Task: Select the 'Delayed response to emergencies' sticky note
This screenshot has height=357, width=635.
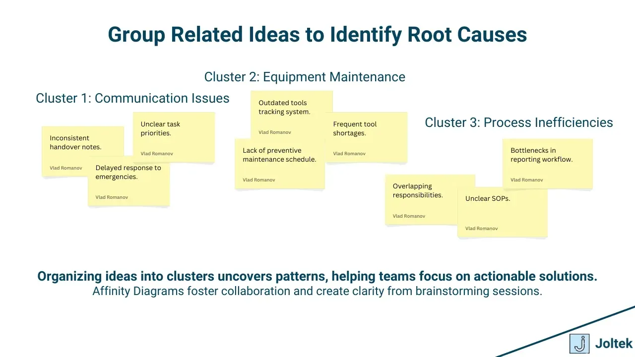Action: click(x=129, y=181)
